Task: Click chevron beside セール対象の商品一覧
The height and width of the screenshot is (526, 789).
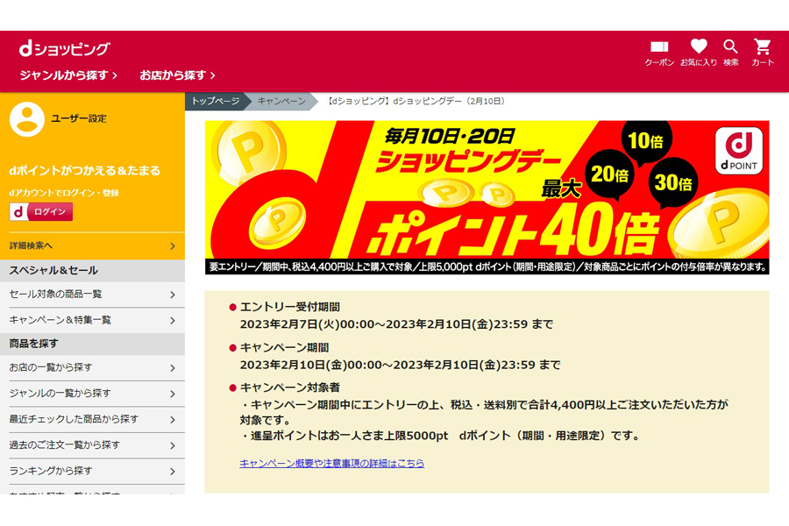Action: coord(173,295)
